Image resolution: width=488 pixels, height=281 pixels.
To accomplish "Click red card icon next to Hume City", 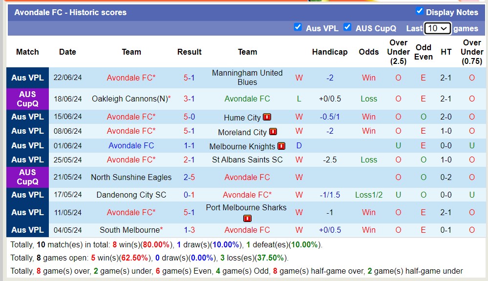I will tap(267, 117).
